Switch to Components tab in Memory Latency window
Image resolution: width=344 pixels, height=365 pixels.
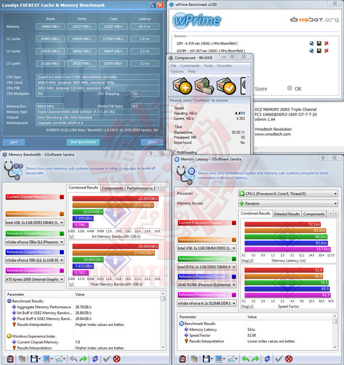pos(314,214)
